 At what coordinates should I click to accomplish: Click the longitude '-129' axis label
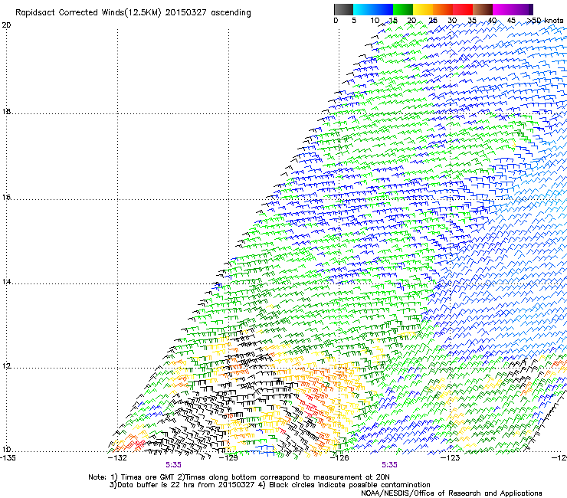228,457
